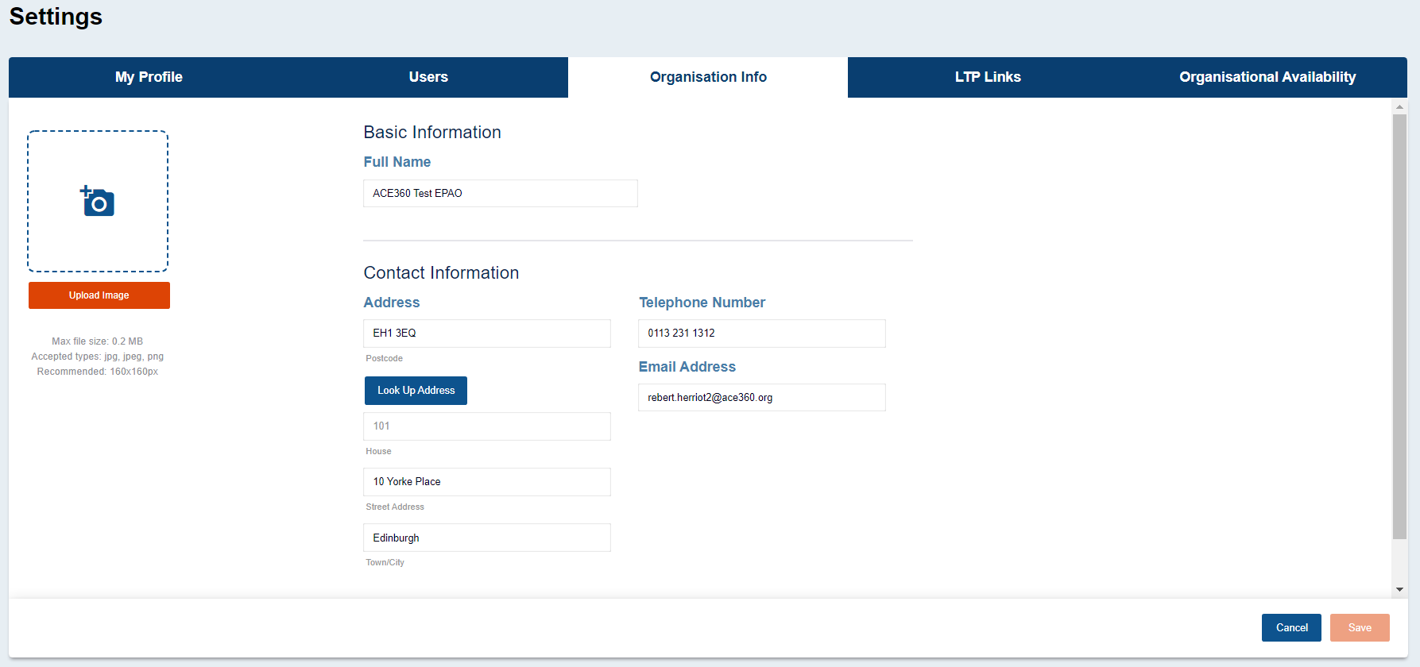Focus the Postcode input field
This screenshot has height=667, width=1420.
(x=487, y=333)
